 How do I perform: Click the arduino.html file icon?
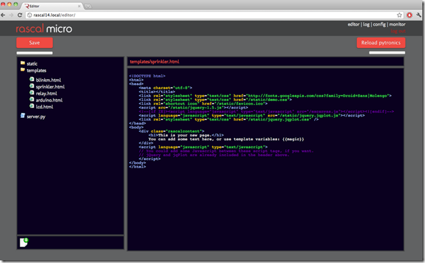pyautogui.click(x=32, y=99)
